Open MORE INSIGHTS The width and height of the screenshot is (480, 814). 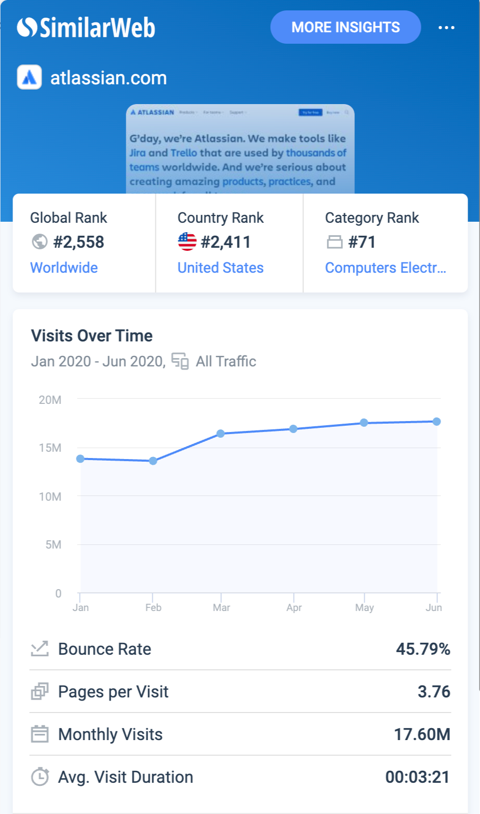(x=345, y=27)
